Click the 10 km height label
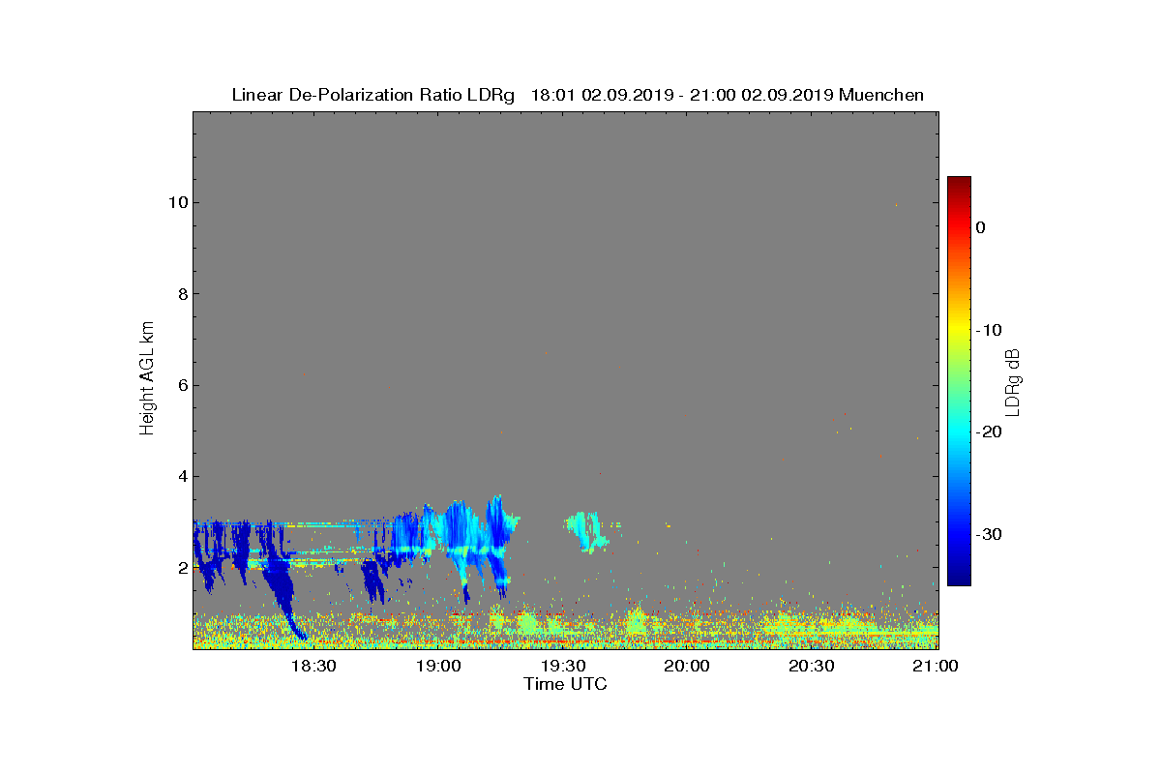Viewport: 1161px width, 774px height. pyautogui.click(x=178, y=202)
